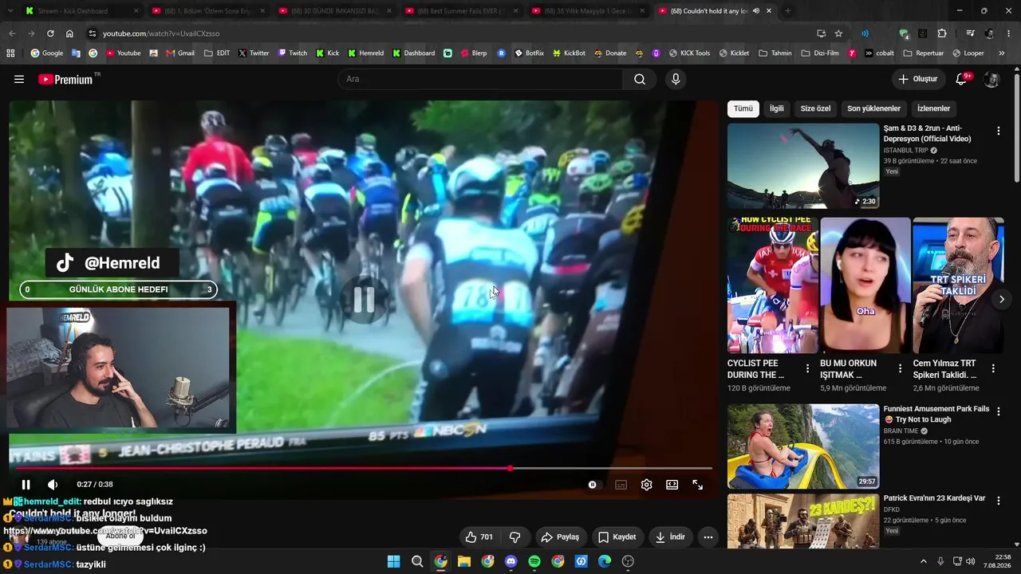The height and width of the screenshot is (574, 1021).
Task: Open File Explorer from taskbar
Action: pyautogui.click(x=464, y=561)
